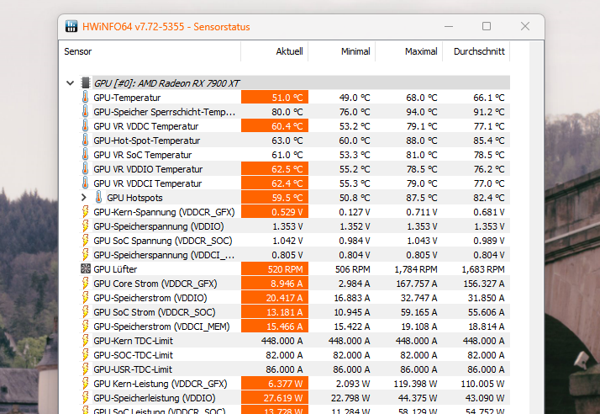Click thermometer icon of GPU VR SoC Temperatur

86,155
